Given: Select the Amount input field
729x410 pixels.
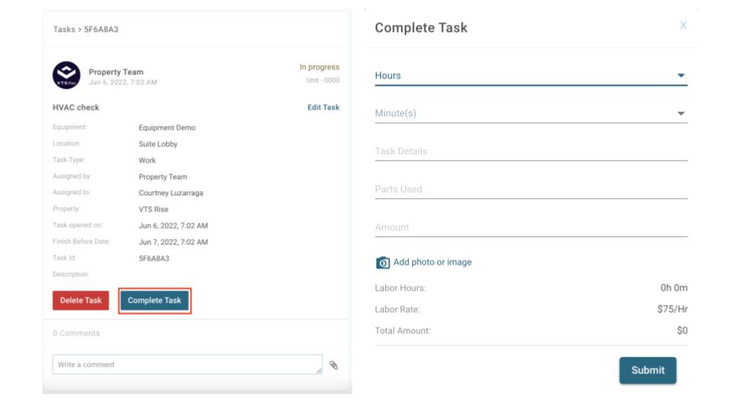Looking at the screenshot, I should (x=530, y=227).
